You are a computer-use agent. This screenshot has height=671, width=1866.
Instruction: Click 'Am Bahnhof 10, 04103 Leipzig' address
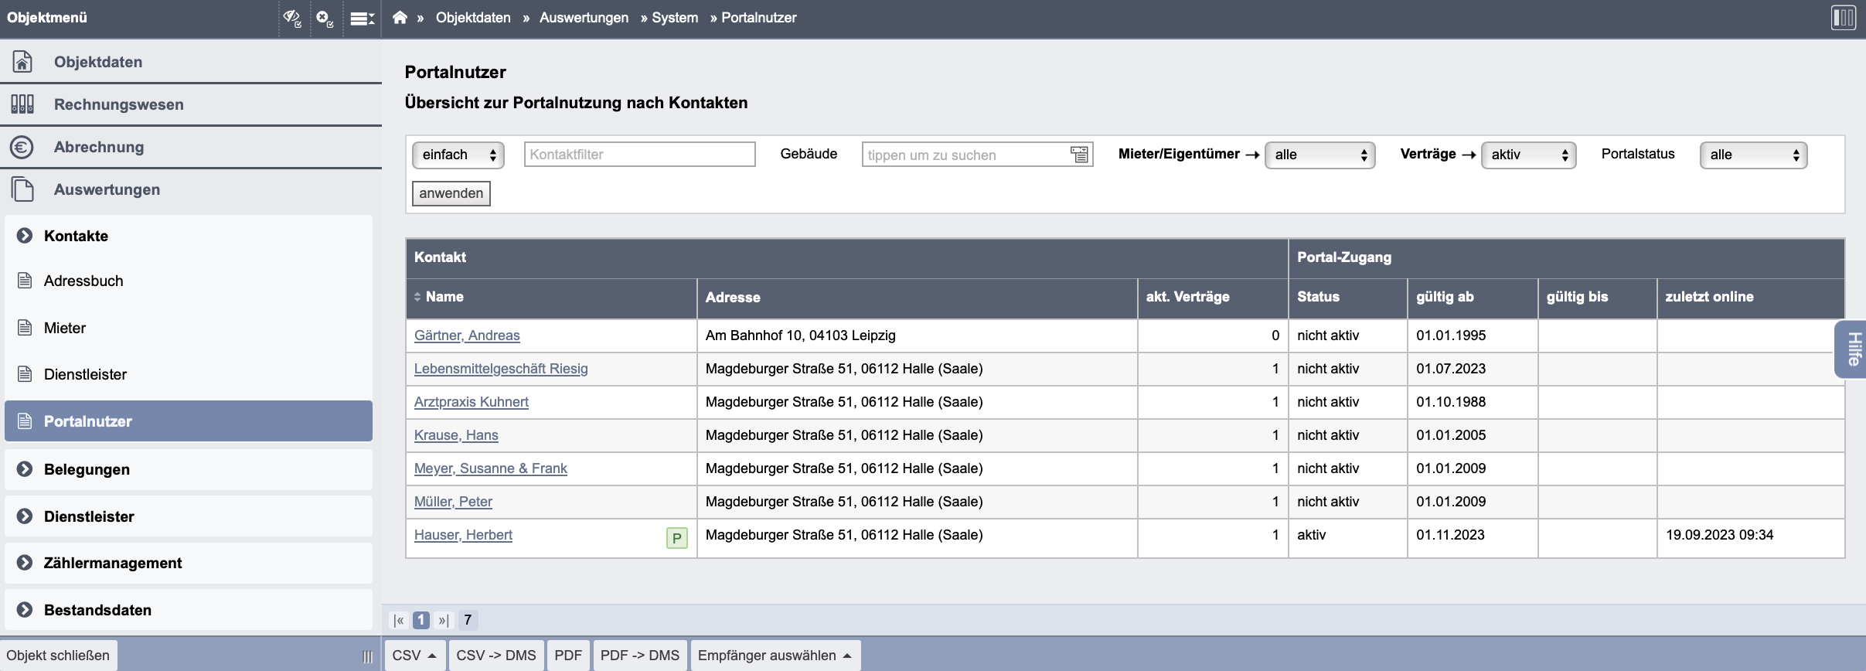pyautogui.click(x=801, y=335)
